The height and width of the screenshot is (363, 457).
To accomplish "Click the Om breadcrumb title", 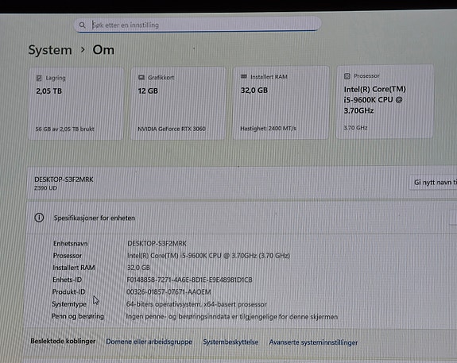I will (x=103, y=50).
